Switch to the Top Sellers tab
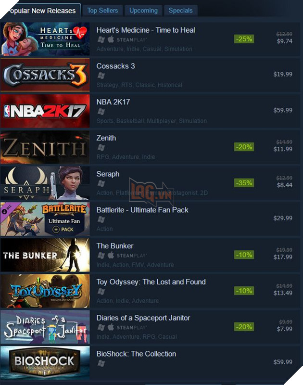 coord(102,11)
